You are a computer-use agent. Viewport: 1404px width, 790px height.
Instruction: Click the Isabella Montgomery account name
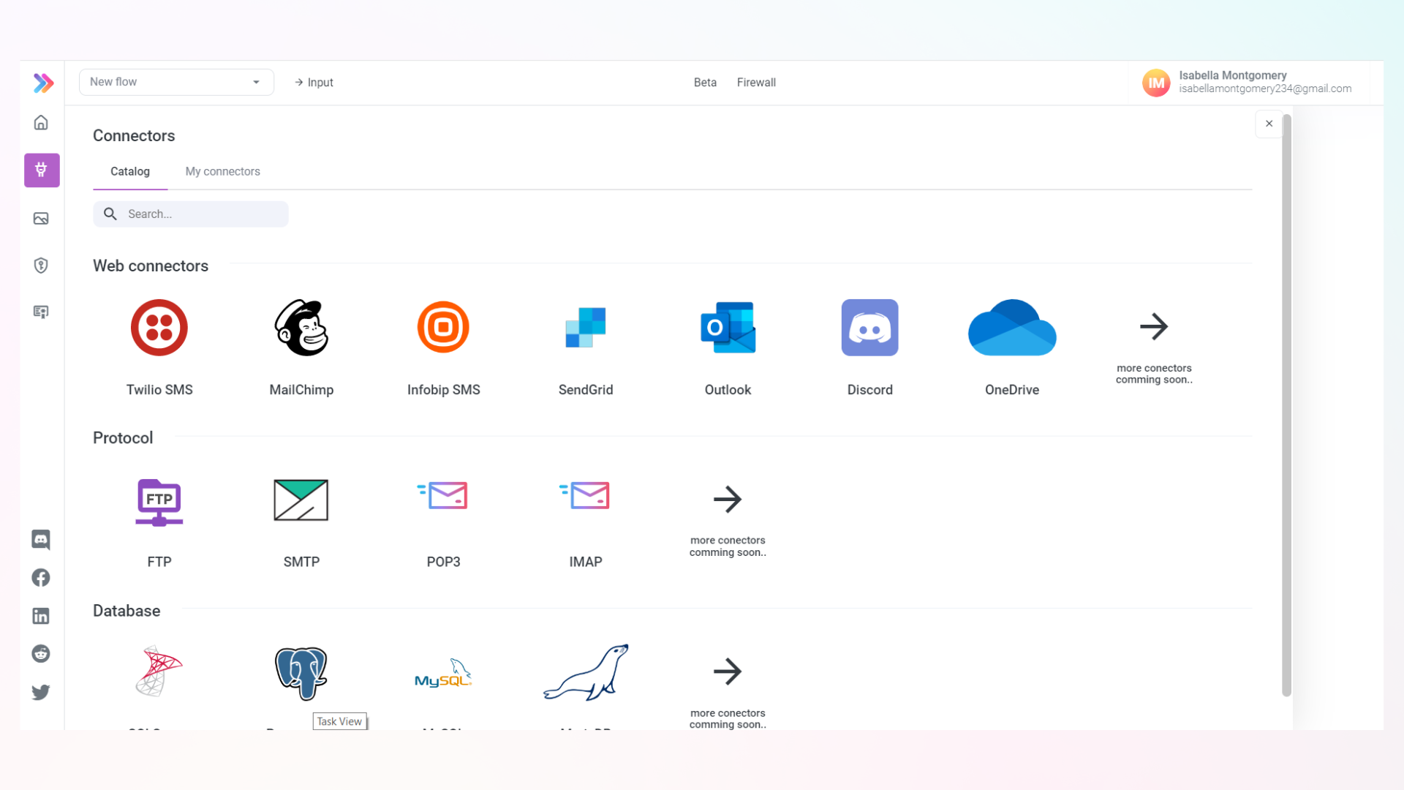(x=1232, y=75)
